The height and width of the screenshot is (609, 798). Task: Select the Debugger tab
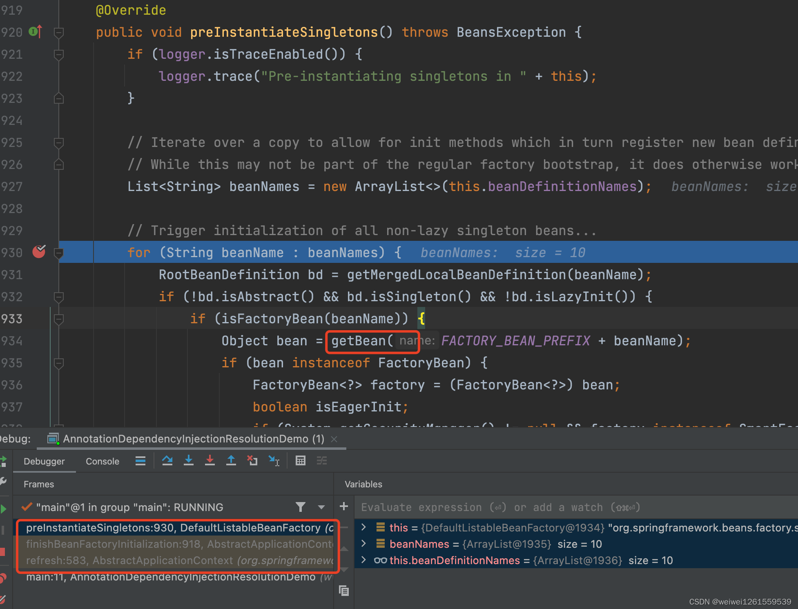click(44, 461)
